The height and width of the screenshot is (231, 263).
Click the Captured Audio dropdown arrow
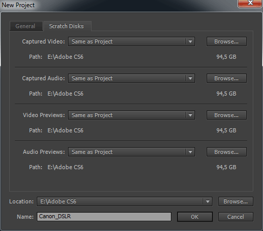190,78
